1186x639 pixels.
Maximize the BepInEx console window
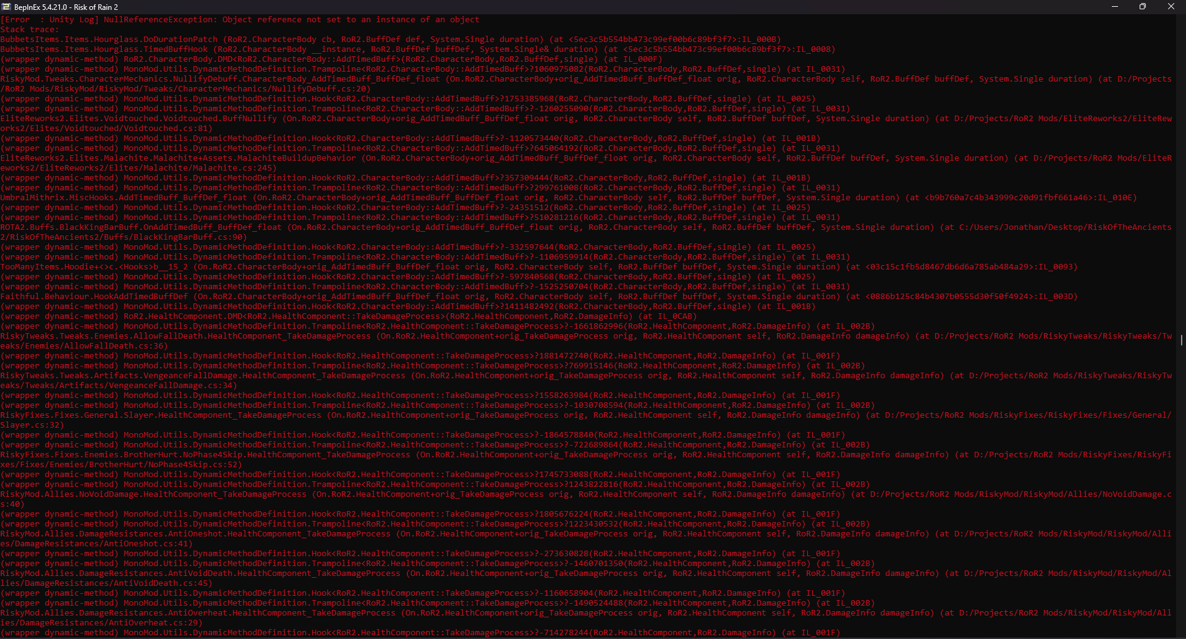pos(1143,7)
